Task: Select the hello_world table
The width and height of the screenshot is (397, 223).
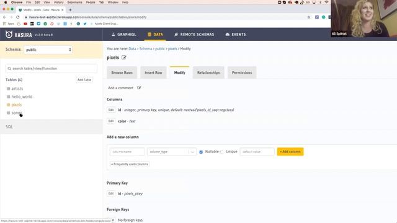Action: point(22,97)
